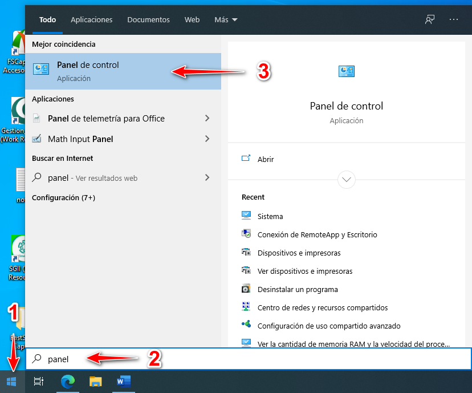Launch Microsoft Edge from the taskbar
Screen dimensions: 472x393
coord(67,382)
